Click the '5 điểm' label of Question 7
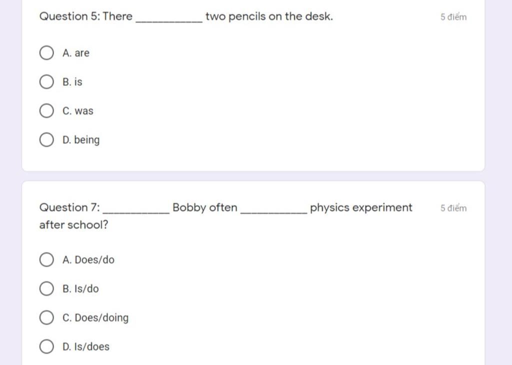This screenshot has width=512, height=365. pyautogui.click(x=453, y=208)
